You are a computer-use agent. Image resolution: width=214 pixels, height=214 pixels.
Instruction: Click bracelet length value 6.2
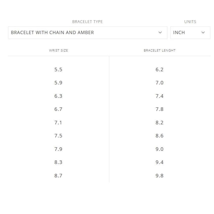tap(159, 69)
